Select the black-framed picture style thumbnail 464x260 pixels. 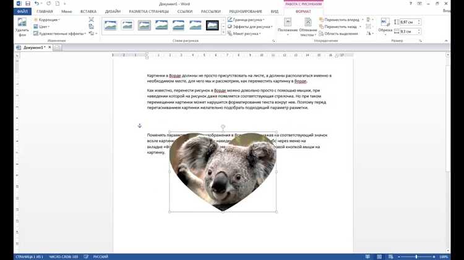point(212,25)
